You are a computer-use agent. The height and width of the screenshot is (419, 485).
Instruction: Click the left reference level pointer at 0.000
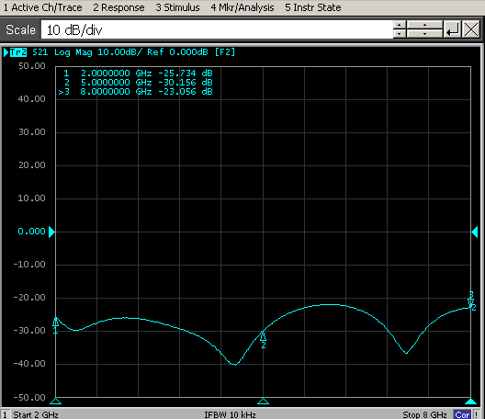click(x=51, y=232)
